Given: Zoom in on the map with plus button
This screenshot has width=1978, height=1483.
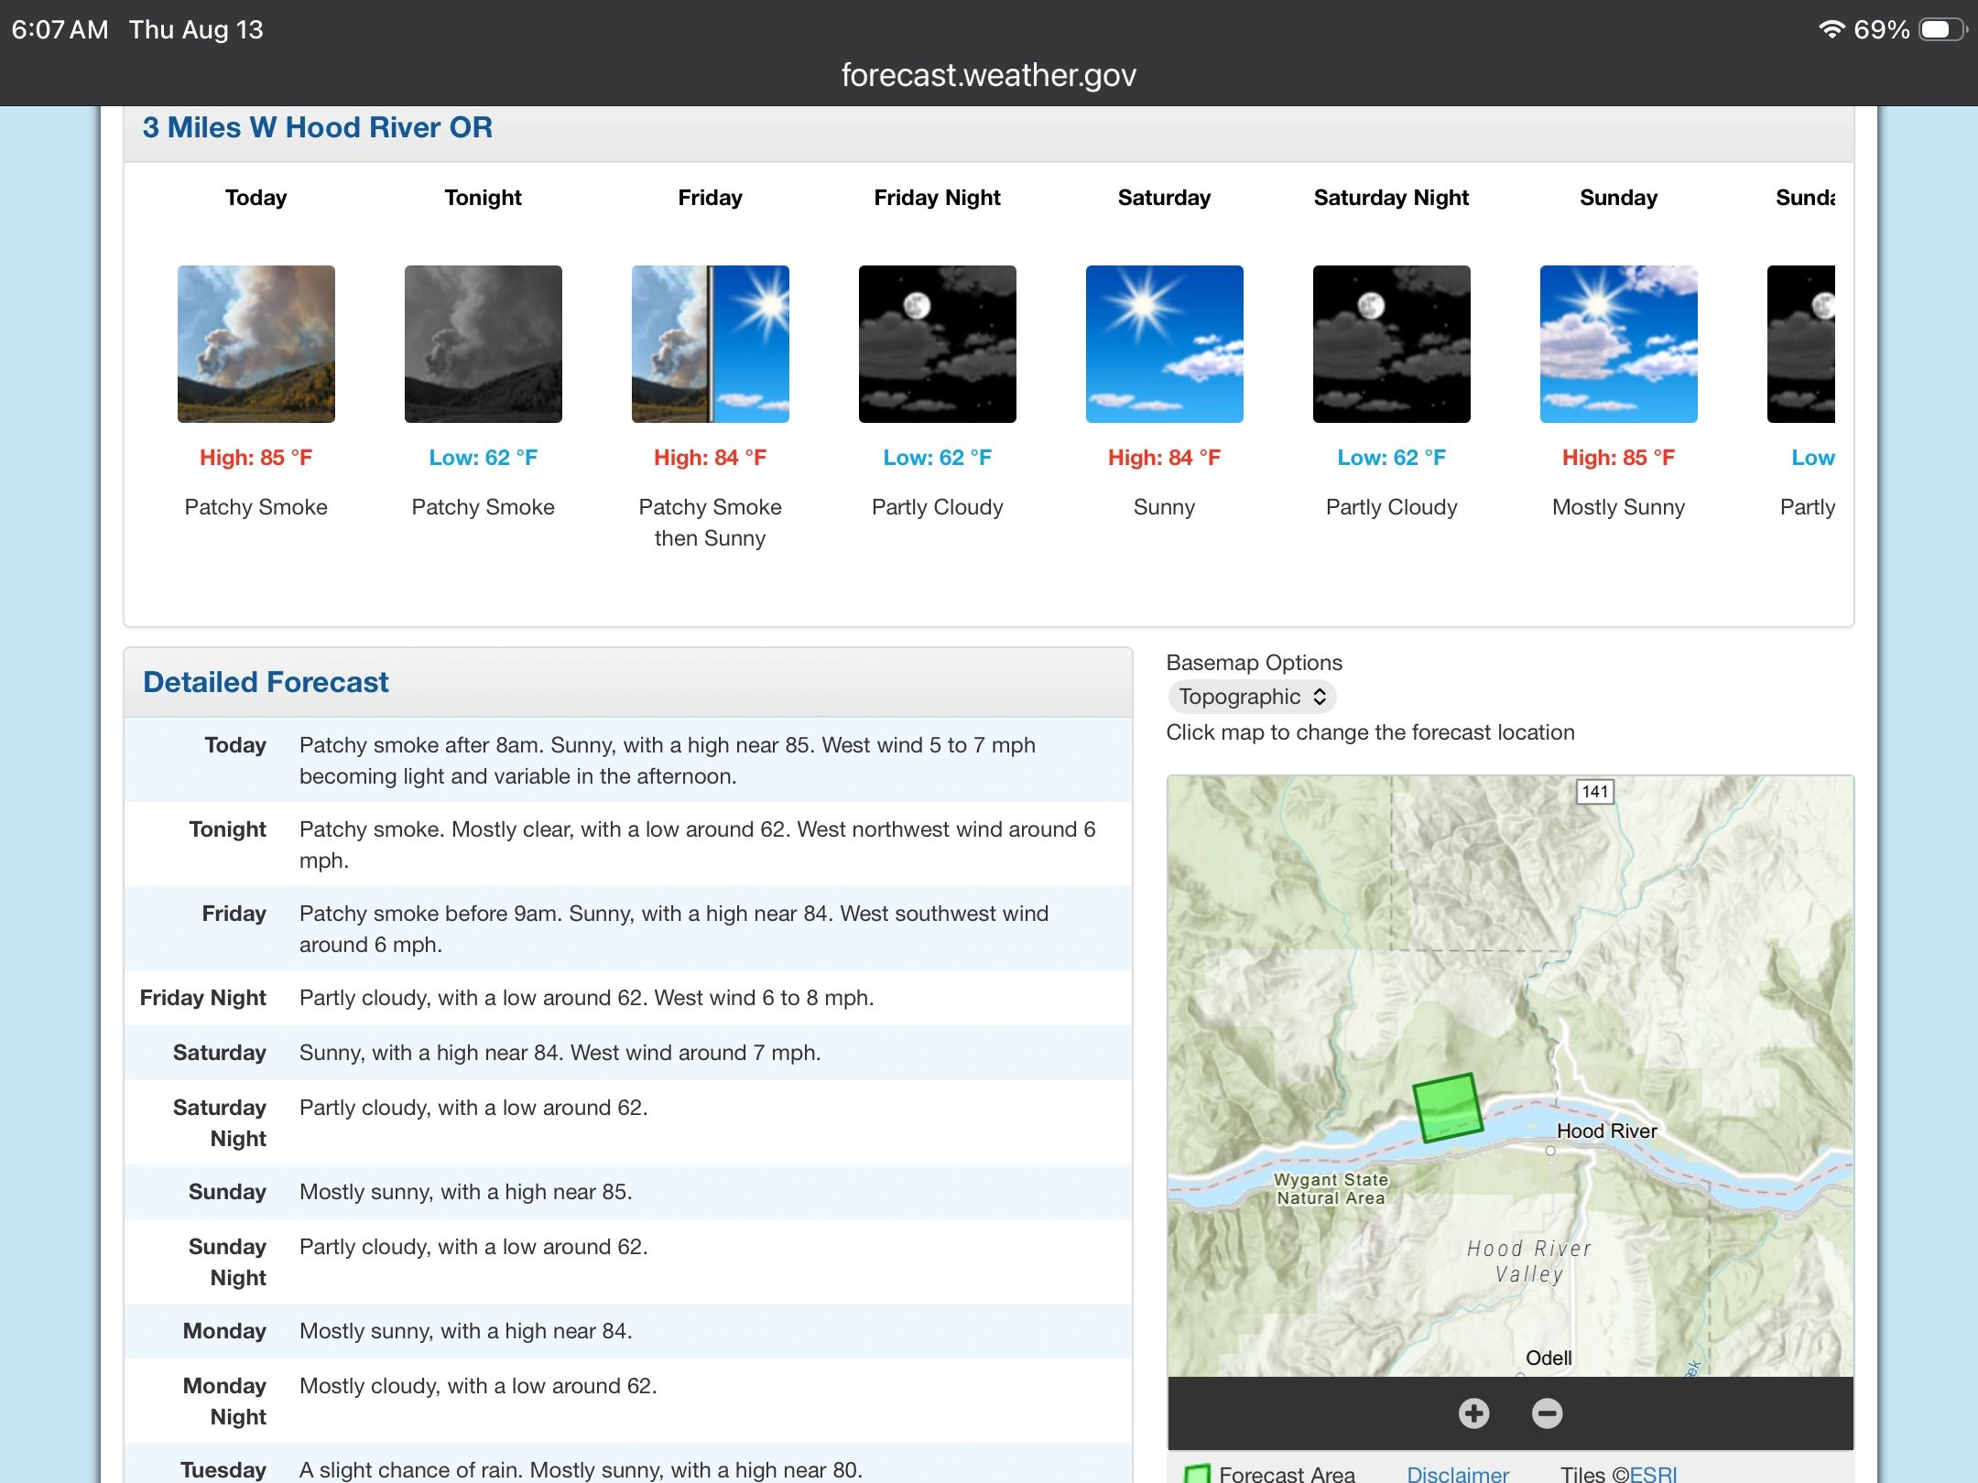Looking at the screenshot, I should tap(1474, 1413).
